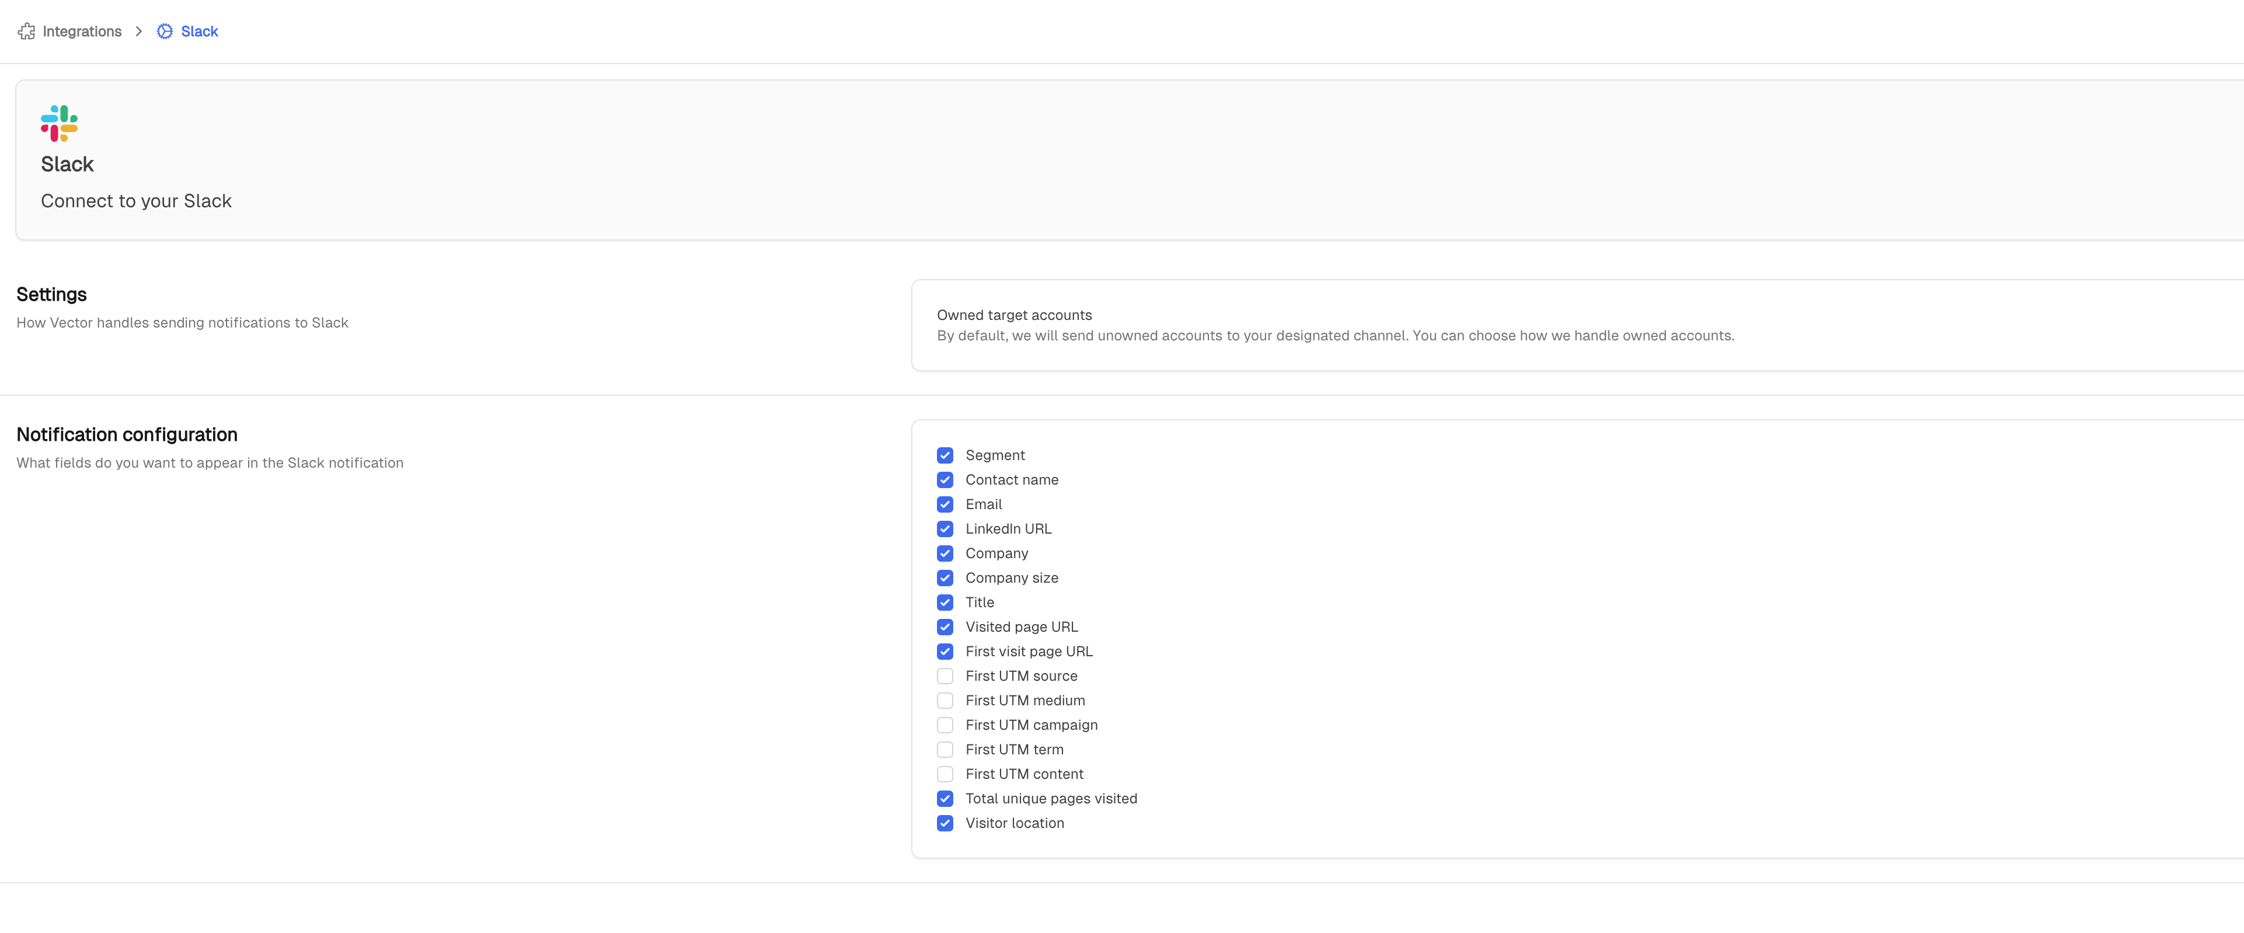Check the First UTM term box

pos(945,749)
